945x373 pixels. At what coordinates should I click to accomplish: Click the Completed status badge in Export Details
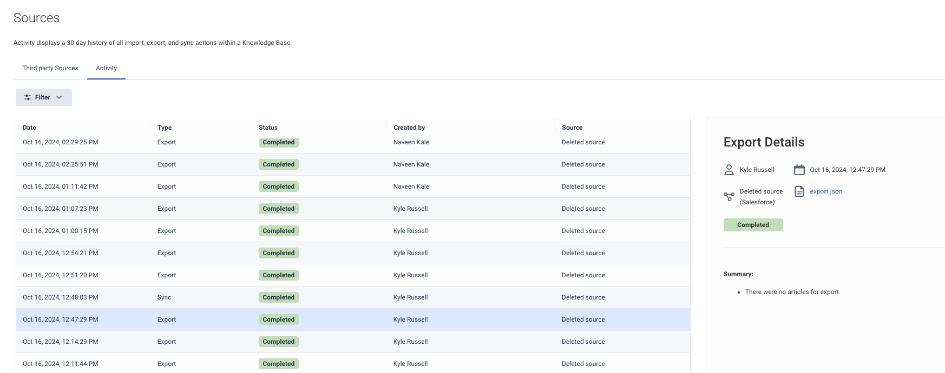(753, 225)
